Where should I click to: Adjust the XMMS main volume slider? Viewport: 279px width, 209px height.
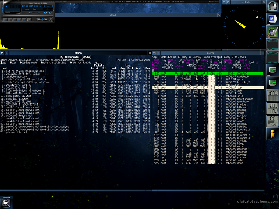(x=28, y=13)
